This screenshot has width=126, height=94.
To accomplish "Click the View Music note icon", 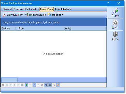I will tap(4, 15).
